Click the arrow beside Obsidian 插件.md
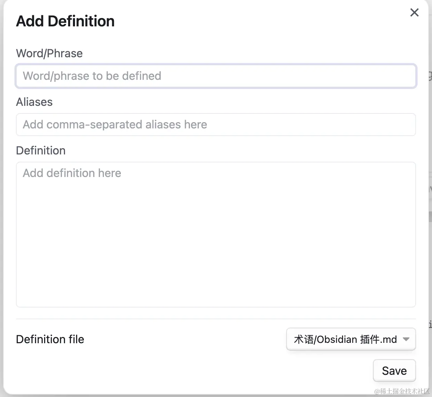 coord(406,339)
